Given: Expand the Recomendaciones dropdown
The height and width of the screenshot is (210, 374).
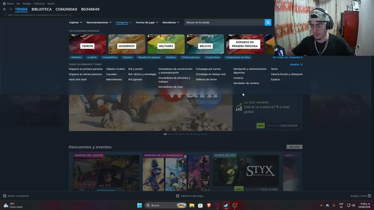Looking at the screenshot, I should pyautogui.click(x=99, y=22).
